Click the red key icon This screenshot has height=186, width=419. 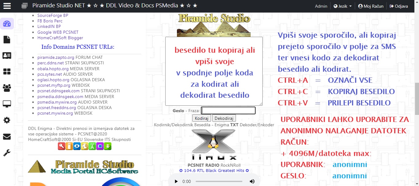point(61,146)
